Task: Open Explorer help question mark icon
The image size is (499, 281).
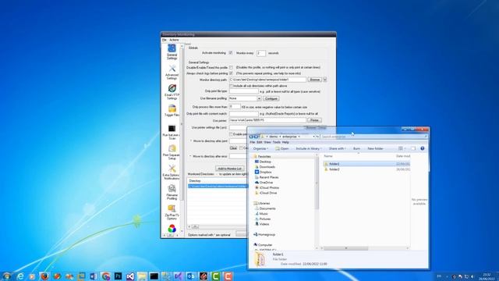Action: pyautogui.click(x=423, y=148)
